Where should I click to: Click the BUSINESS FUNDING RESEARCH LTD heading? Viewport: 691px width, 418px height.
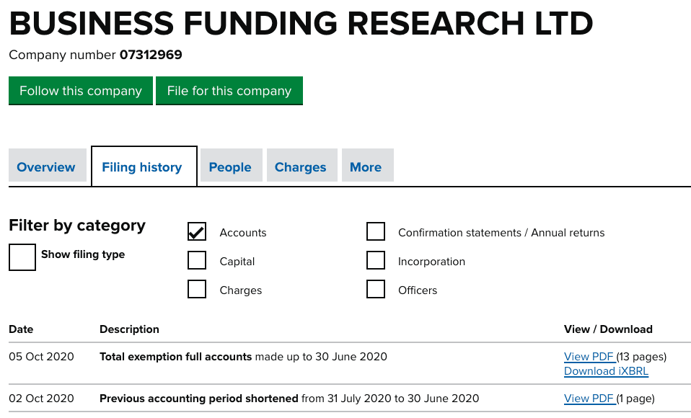click(301, 23)
